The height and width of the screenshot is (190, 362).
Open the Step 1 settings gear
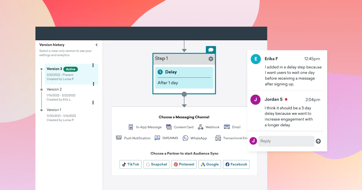coord(211,59)
